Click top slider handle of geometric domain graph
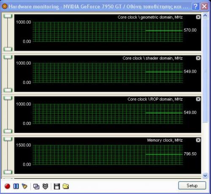Viewport: 211px width, 194px height. pyautogui.click(x=8, y=16)
